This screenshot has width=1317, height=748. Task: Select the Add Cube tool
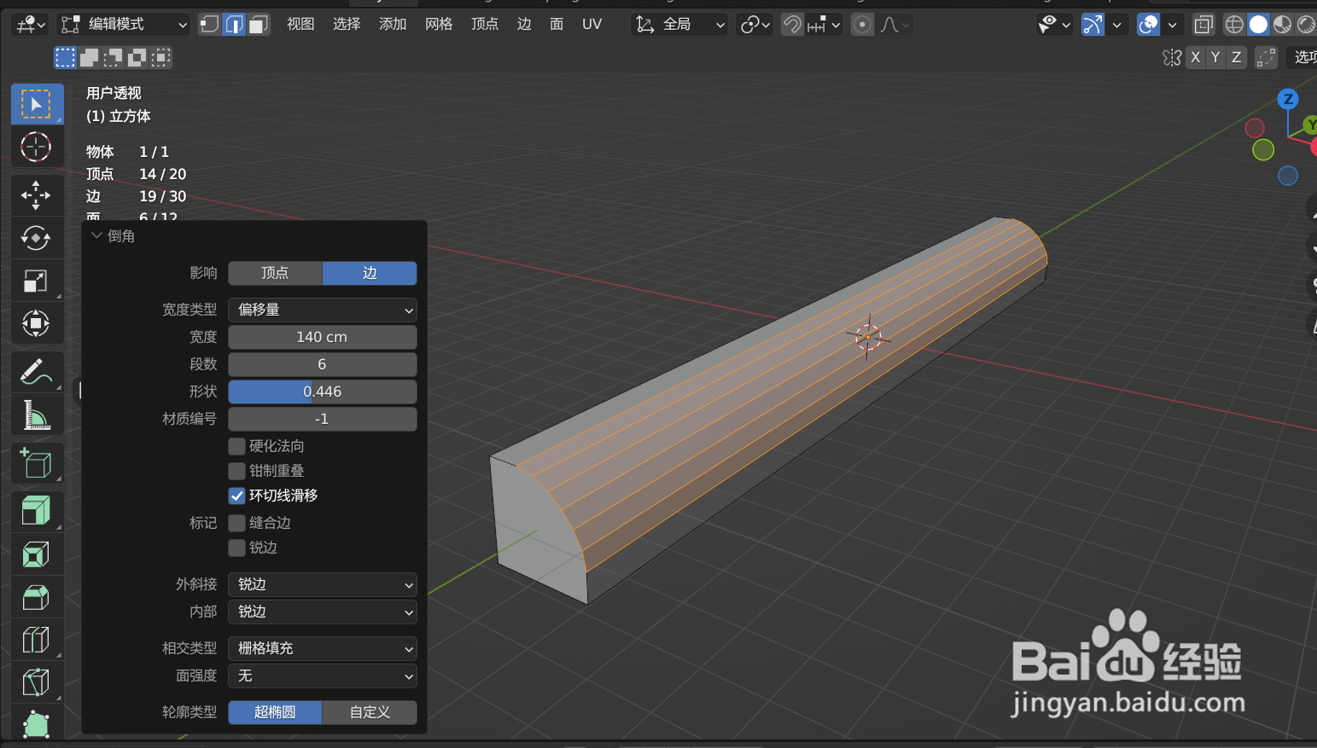[x=37, y=463]
